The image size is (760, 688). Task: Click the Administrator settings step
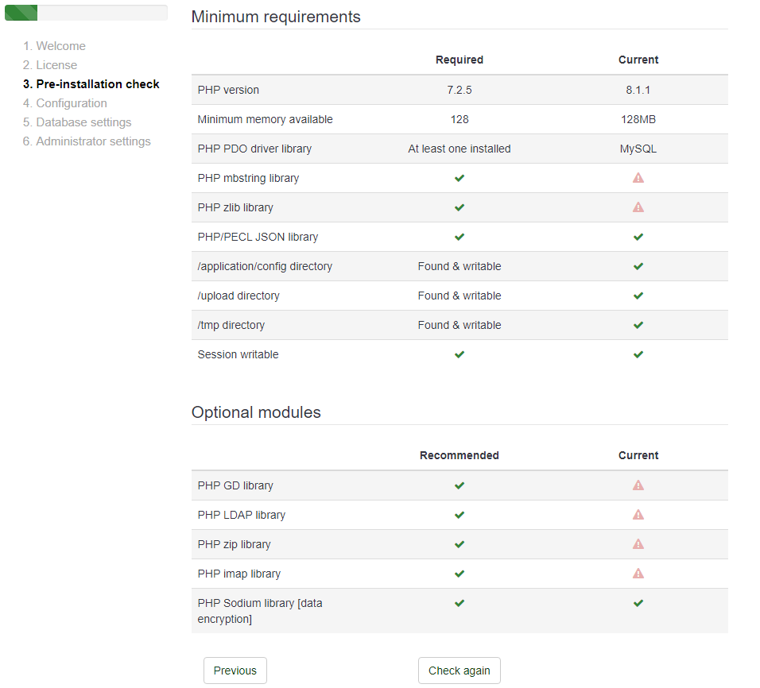[x=93, y=141]
